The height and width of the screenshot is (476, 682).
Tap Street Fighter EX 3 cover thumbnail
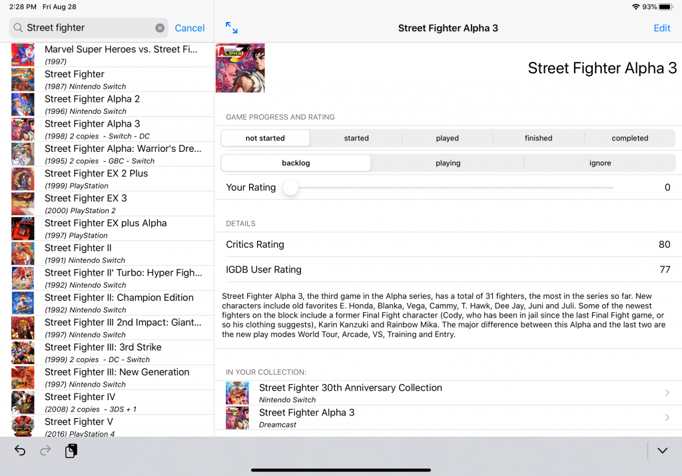pyautogui.click(x=23, y=204)
